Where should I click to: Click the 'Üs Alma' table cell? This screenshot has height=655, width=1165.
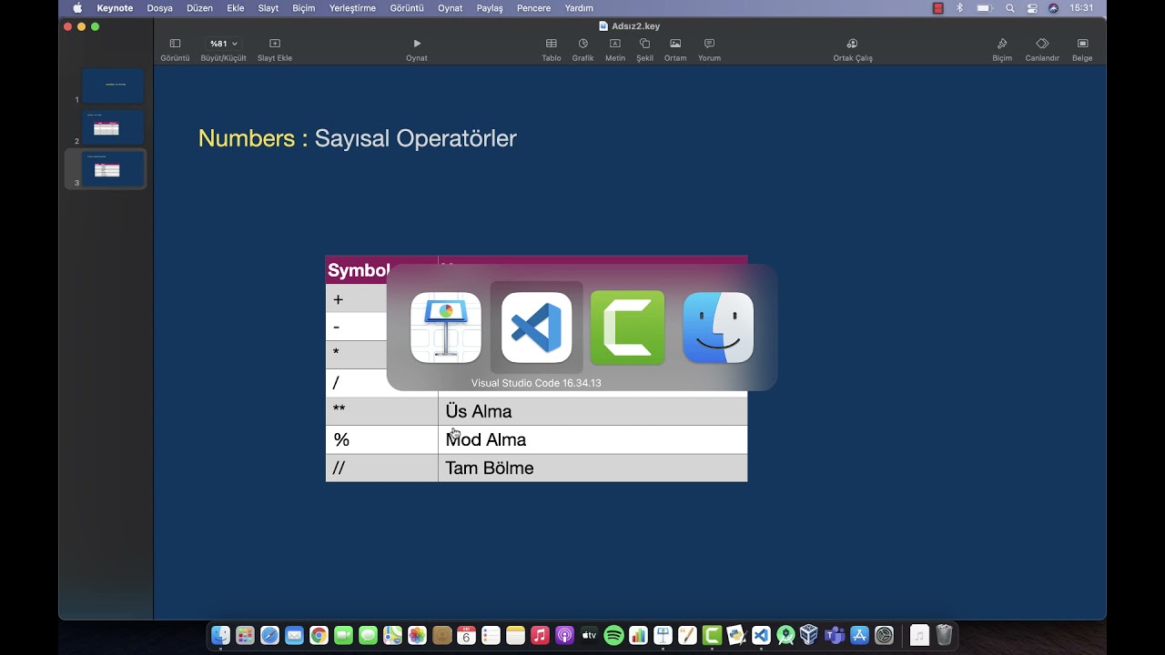coord(593,411)
